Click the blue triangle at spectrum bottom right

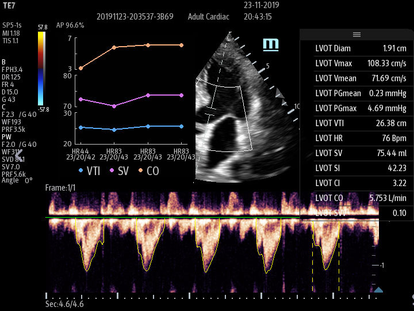pos(378,290)
